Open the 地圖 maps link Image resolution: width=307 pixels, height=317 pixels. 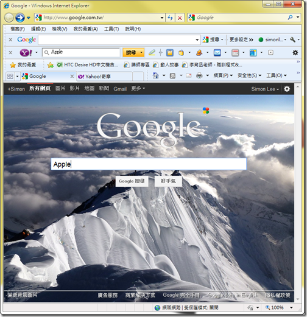pos(90,88)
